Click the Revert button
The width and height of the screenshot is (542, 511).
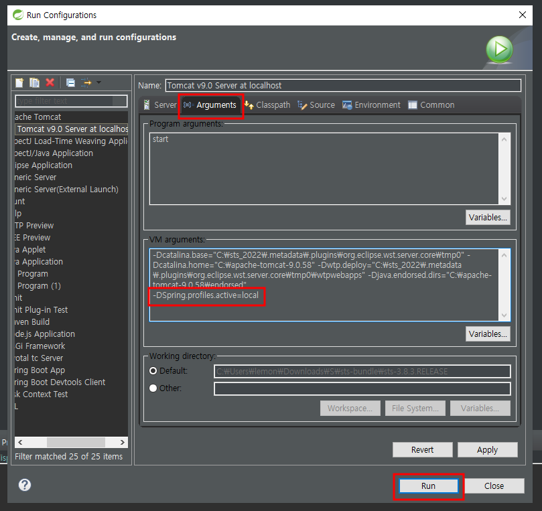pos(422,449)
